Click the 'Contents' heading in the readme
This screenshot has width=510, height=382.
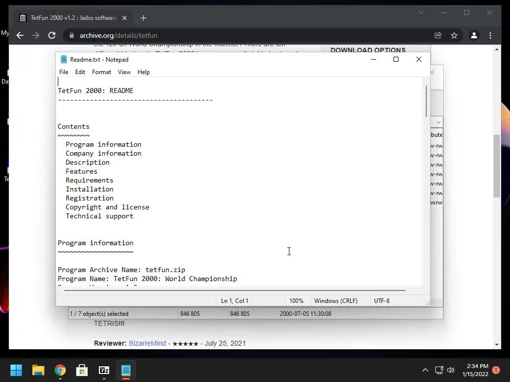pyautogui.click(x=74, y=127)
